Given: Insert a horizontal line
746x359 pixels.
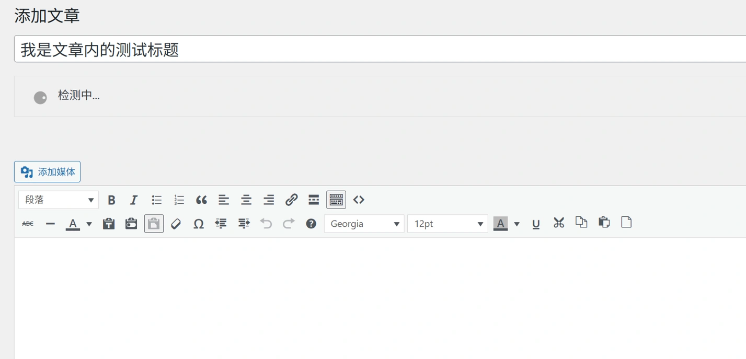Looking at the screenshot, I should pyautogui.click(x=50, y=224).
